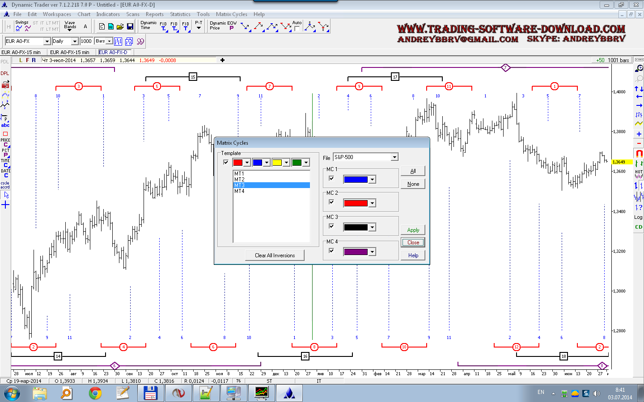The height and width of the screenshot is (402, 644).
Task: Open Google Chrome from the taskbar
Action: point(95,393)
